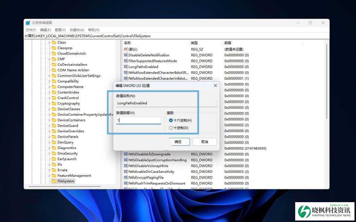The width and height of the screenshot is (356, 222).
Task: Expand the Class tree node
Action: pyautogui.click(x=49, y=43)
